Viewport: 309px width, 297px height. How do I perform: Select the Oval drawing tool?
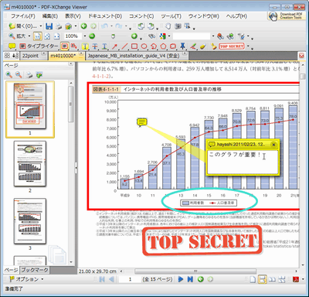click(144, 46)
